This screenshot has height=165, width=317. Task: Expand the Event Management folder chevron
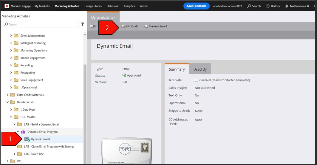point(11,36)
